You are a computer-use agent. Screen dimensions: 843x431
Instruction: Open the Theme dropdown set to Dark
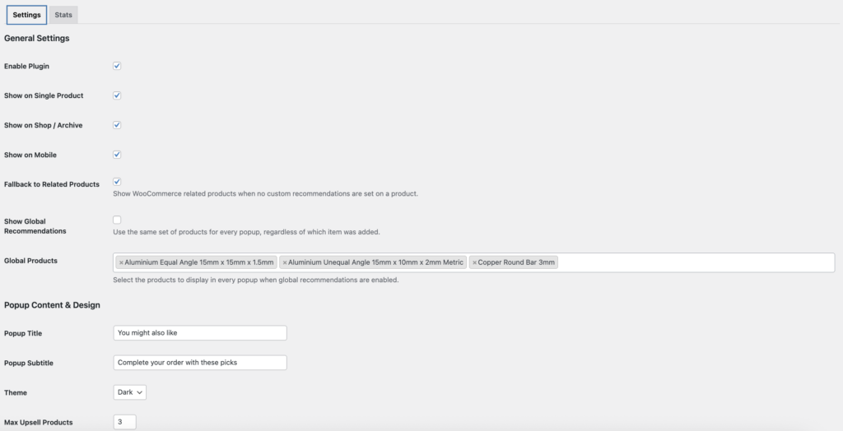click(130, 392)
